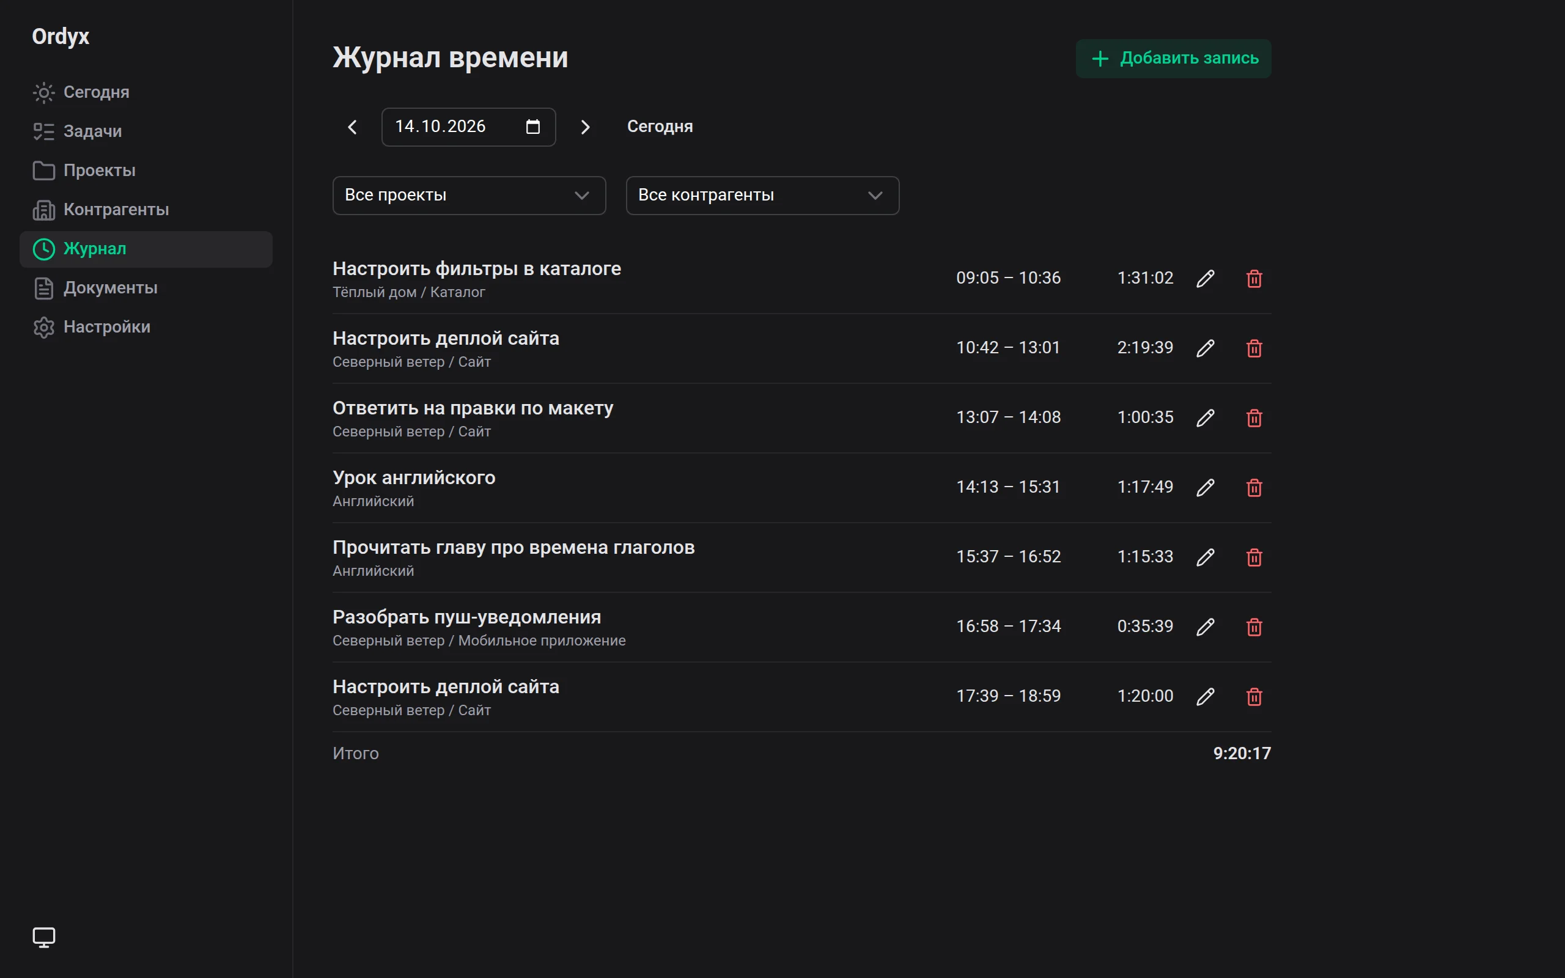Click the 1:20:00 duration value

1144,696
